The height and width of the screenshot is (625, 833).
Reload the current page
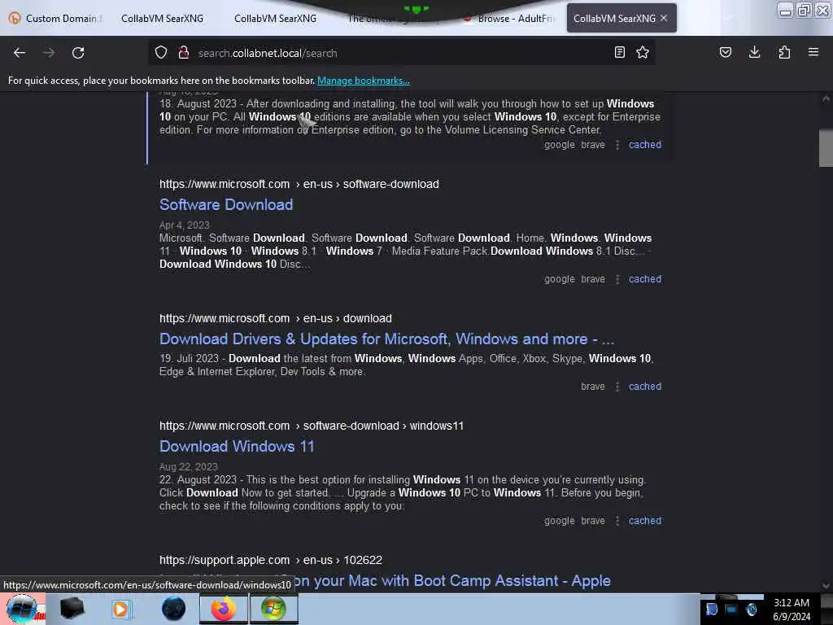[78, 53]
